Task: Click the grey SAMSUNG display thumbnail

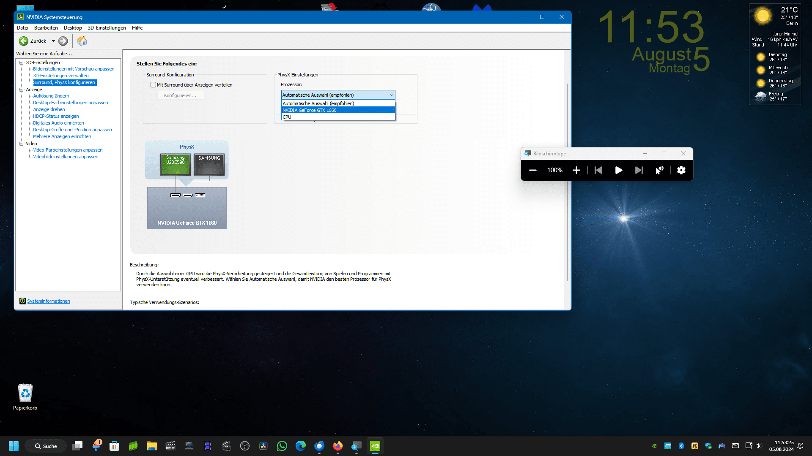Action: pyautogui.click(x=209, y=165)
